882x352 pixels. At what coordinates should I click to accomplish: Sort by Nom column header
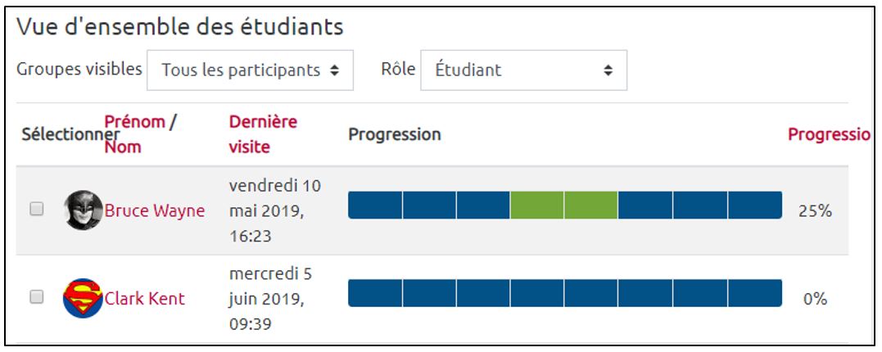(x=123, y=147)
